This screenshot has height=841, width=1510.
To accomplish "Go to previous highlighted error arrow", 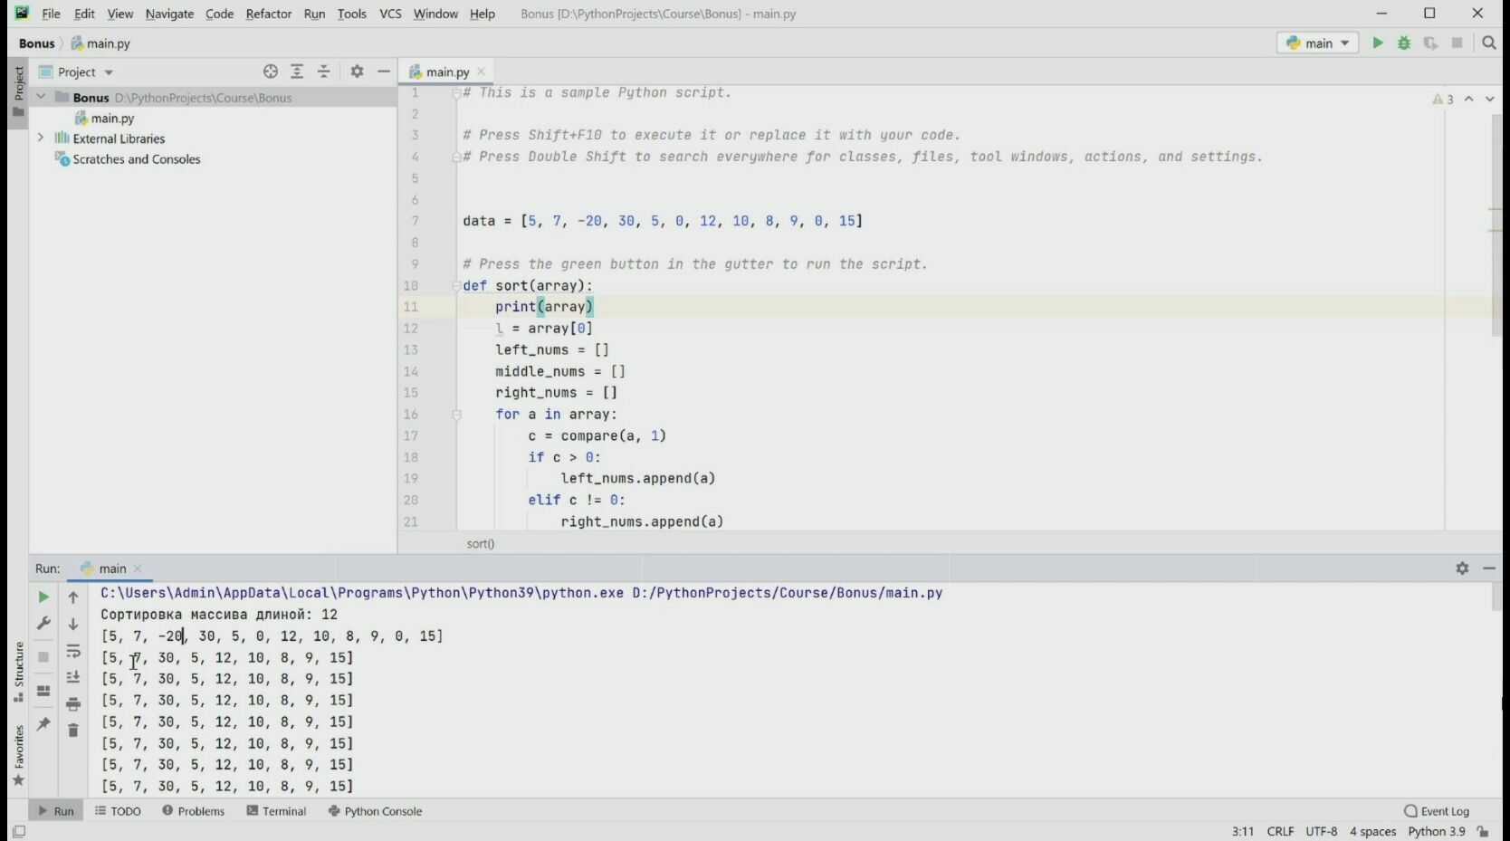I will click(x=1469, y=100).
